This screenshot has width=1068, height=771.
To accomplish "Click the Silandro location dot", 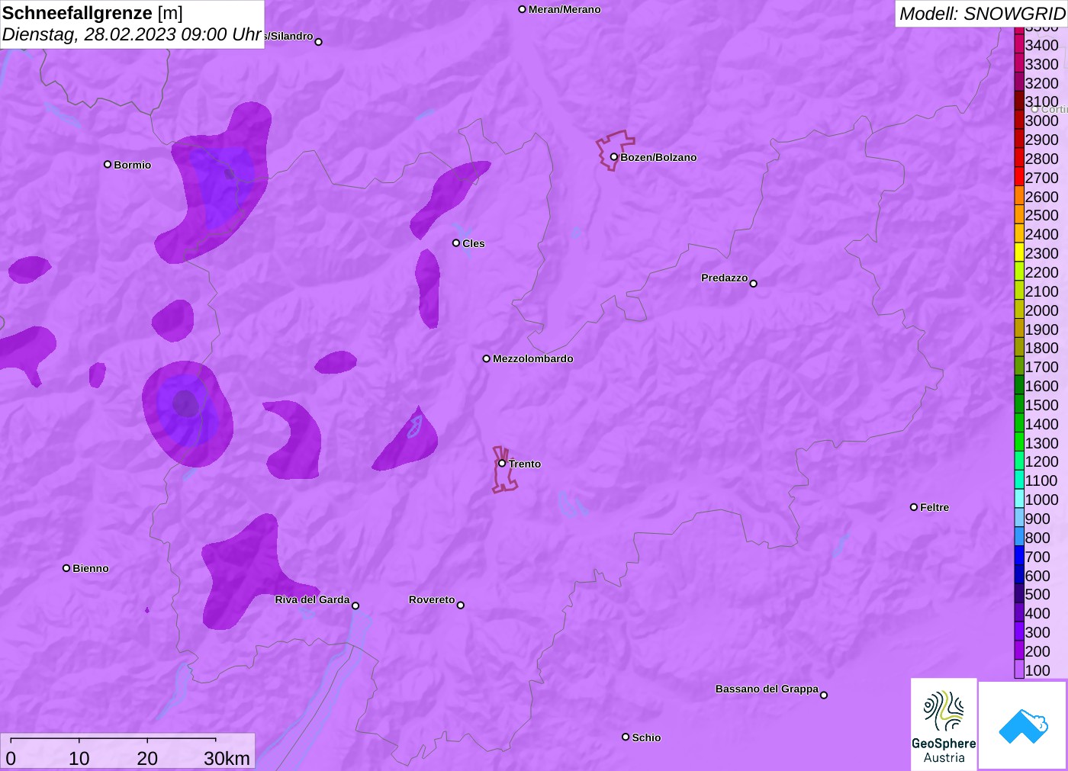I will 319,42.
